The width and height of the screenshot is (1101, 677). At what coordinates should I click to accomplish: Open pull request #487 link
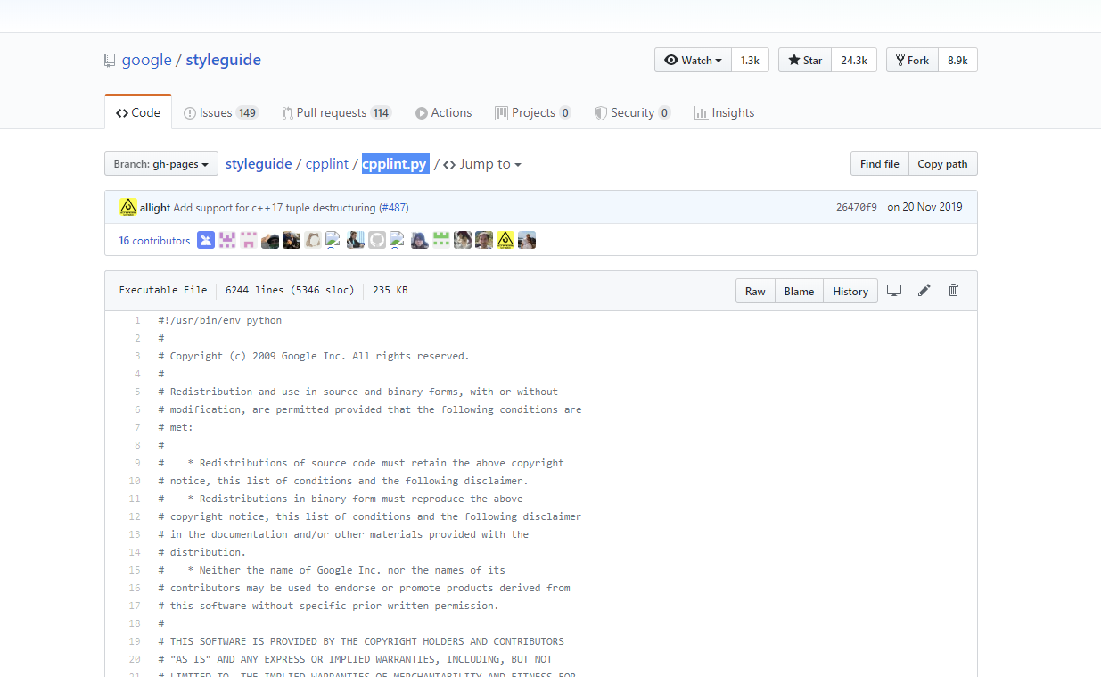click(394, 208)
